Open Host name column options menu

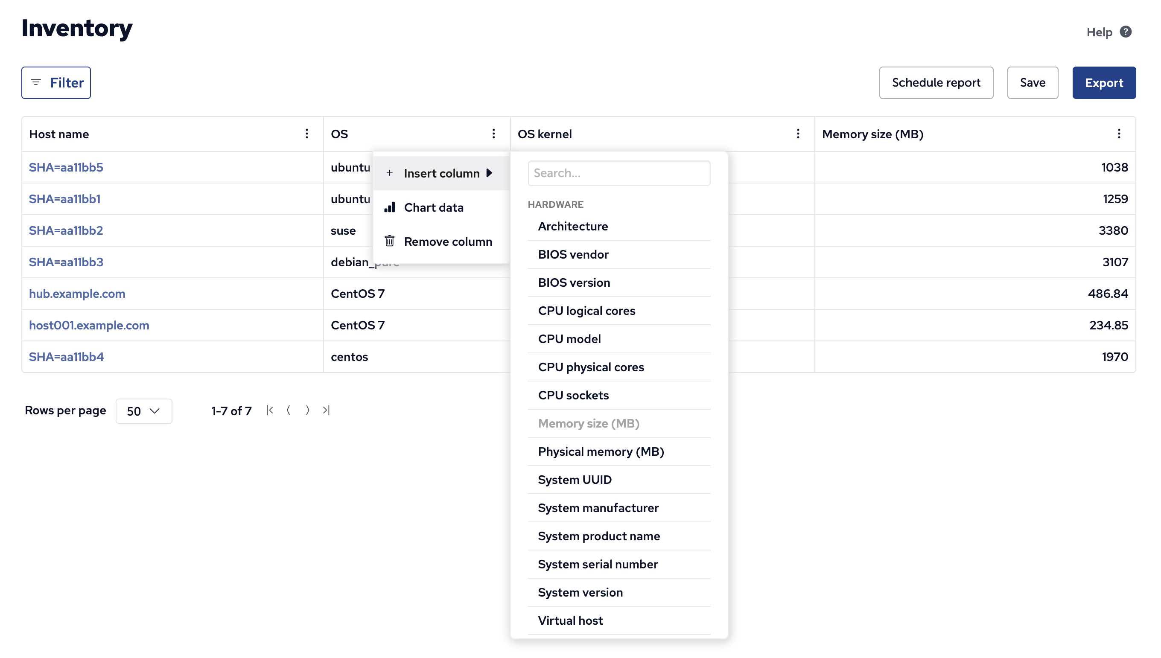coord(307,134)
